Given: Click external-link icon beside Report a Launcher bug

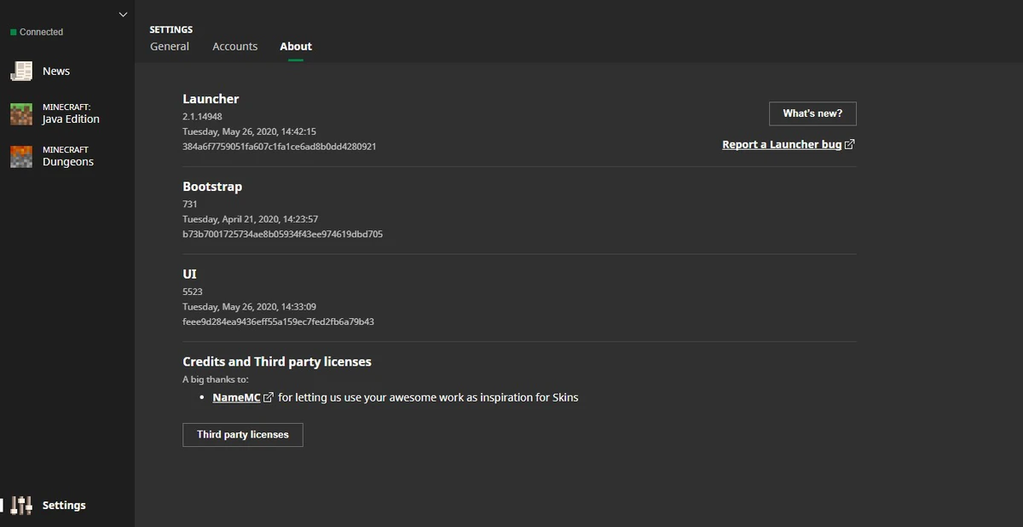Looking at the screenshot, I should (x=848, y=144).
